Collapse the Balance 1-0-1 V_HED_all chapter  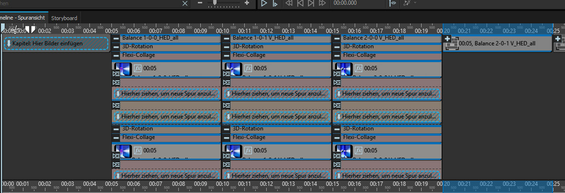pos(226,39)
